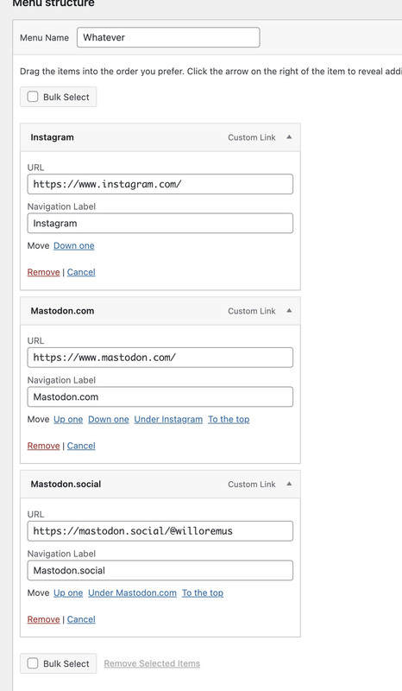Check the bottom Bulk Select checkbox

tap(33, 663)
